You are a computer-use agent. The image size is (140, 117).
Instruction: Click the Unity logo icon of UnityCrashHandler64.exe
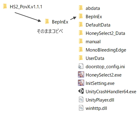(81, 91)
